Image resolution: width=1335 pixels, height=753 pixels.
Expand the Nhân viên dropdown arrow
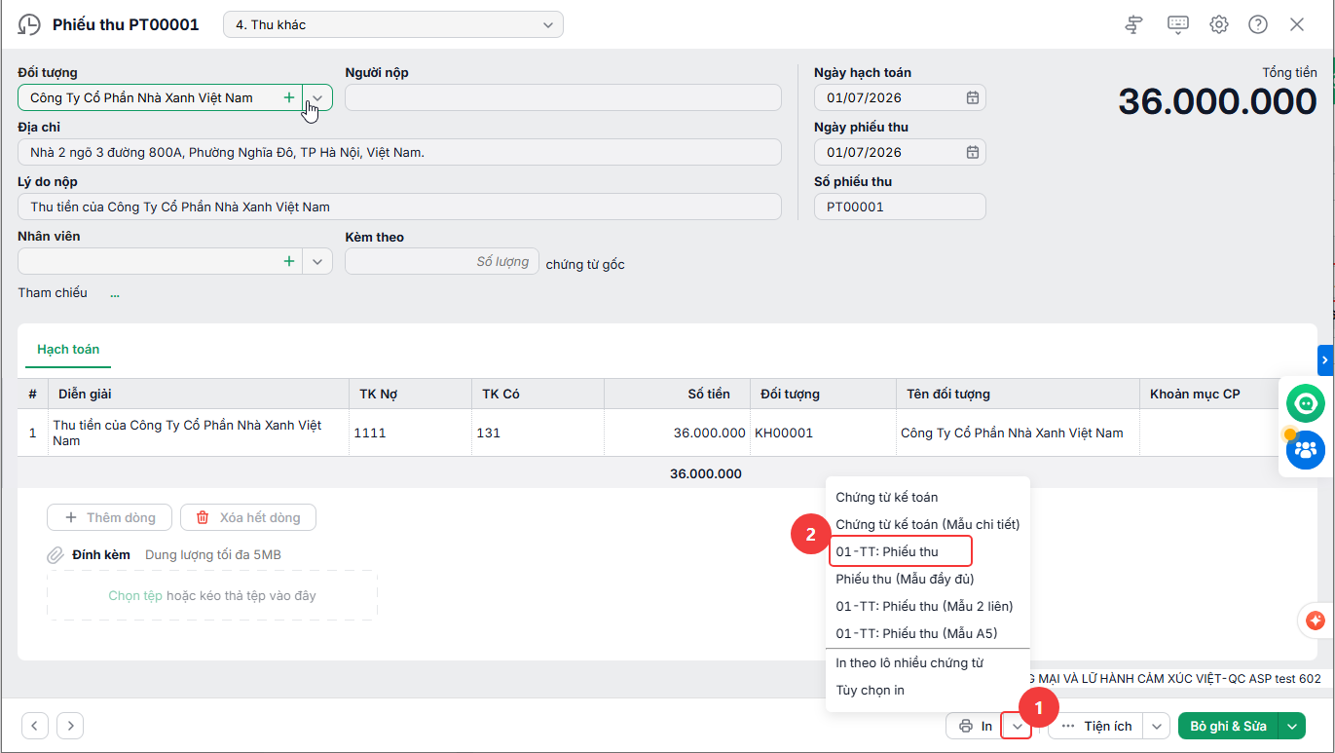[x=317, y=261]
